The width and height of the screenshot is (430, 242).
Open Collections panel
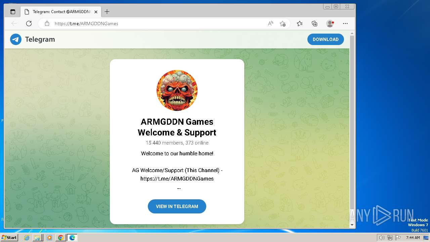pos(314,24)
